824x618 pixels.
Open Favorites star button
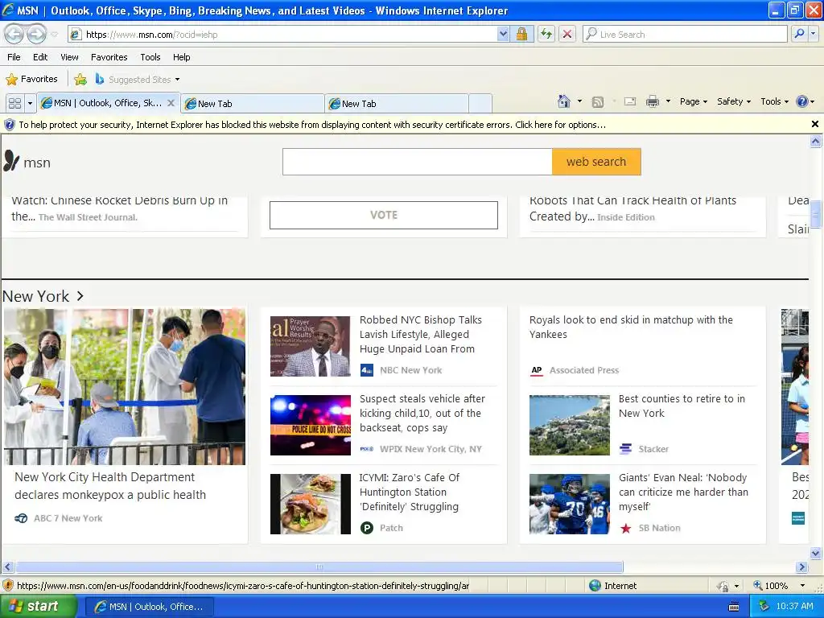[x=31, y=79]
